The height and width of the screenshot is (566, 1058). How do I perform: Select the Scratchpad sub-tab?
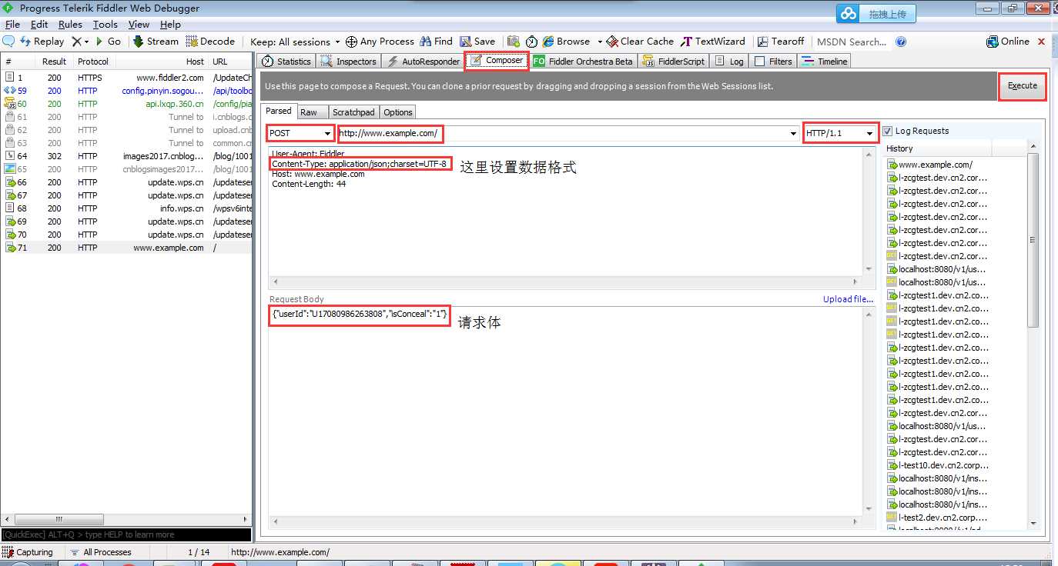point(353,112)
